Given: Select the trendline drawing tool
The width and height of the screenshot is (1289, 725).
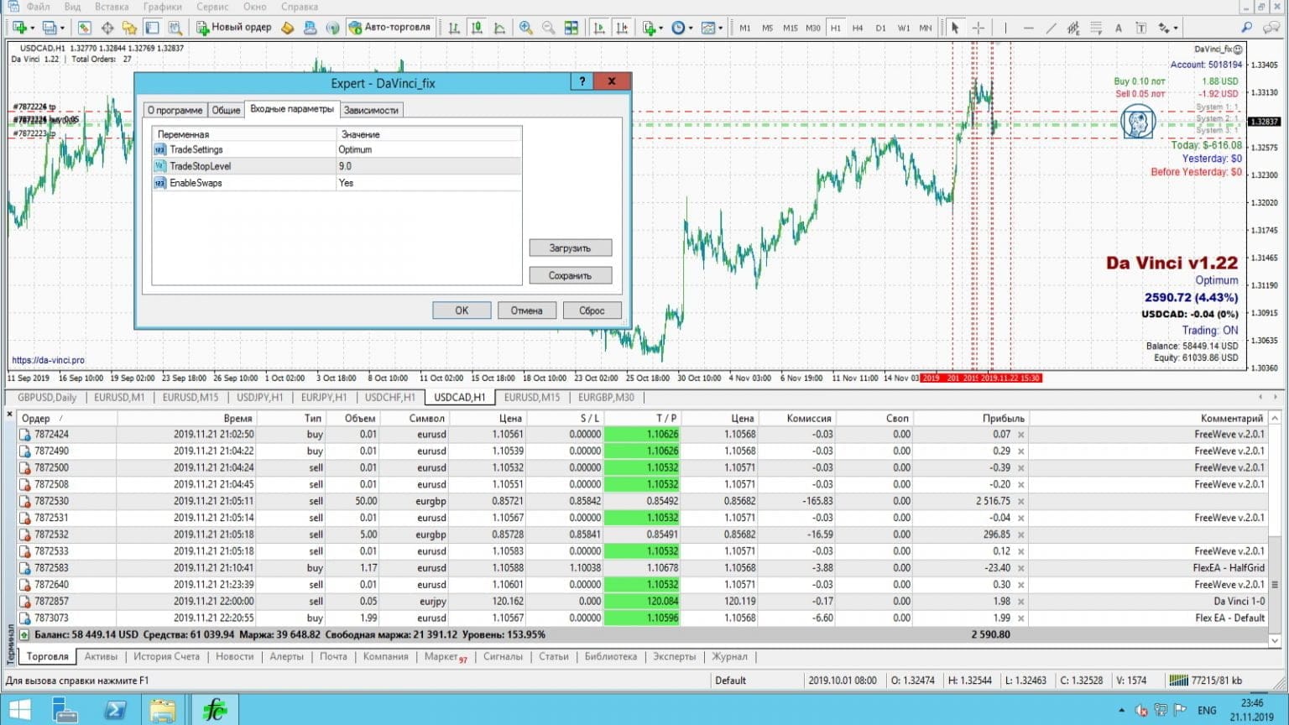Looking at the screenshot, I should tap(1050, 27).
